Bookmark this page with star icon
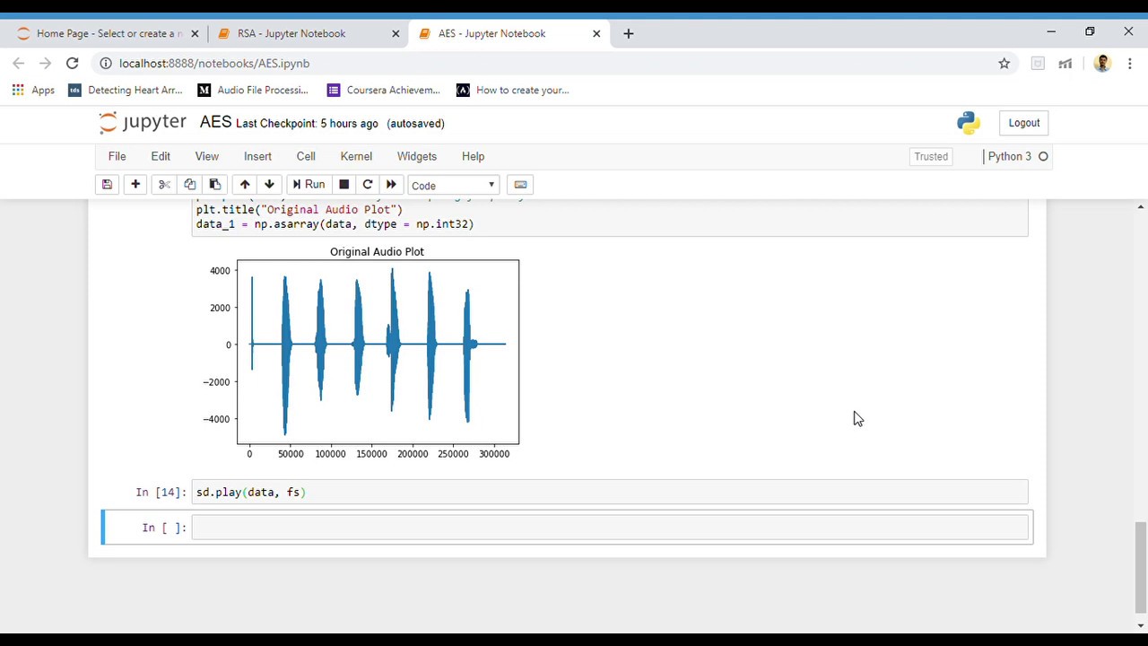The height and width of the screenshot is (646, 1148). (x=1004, y=63)
